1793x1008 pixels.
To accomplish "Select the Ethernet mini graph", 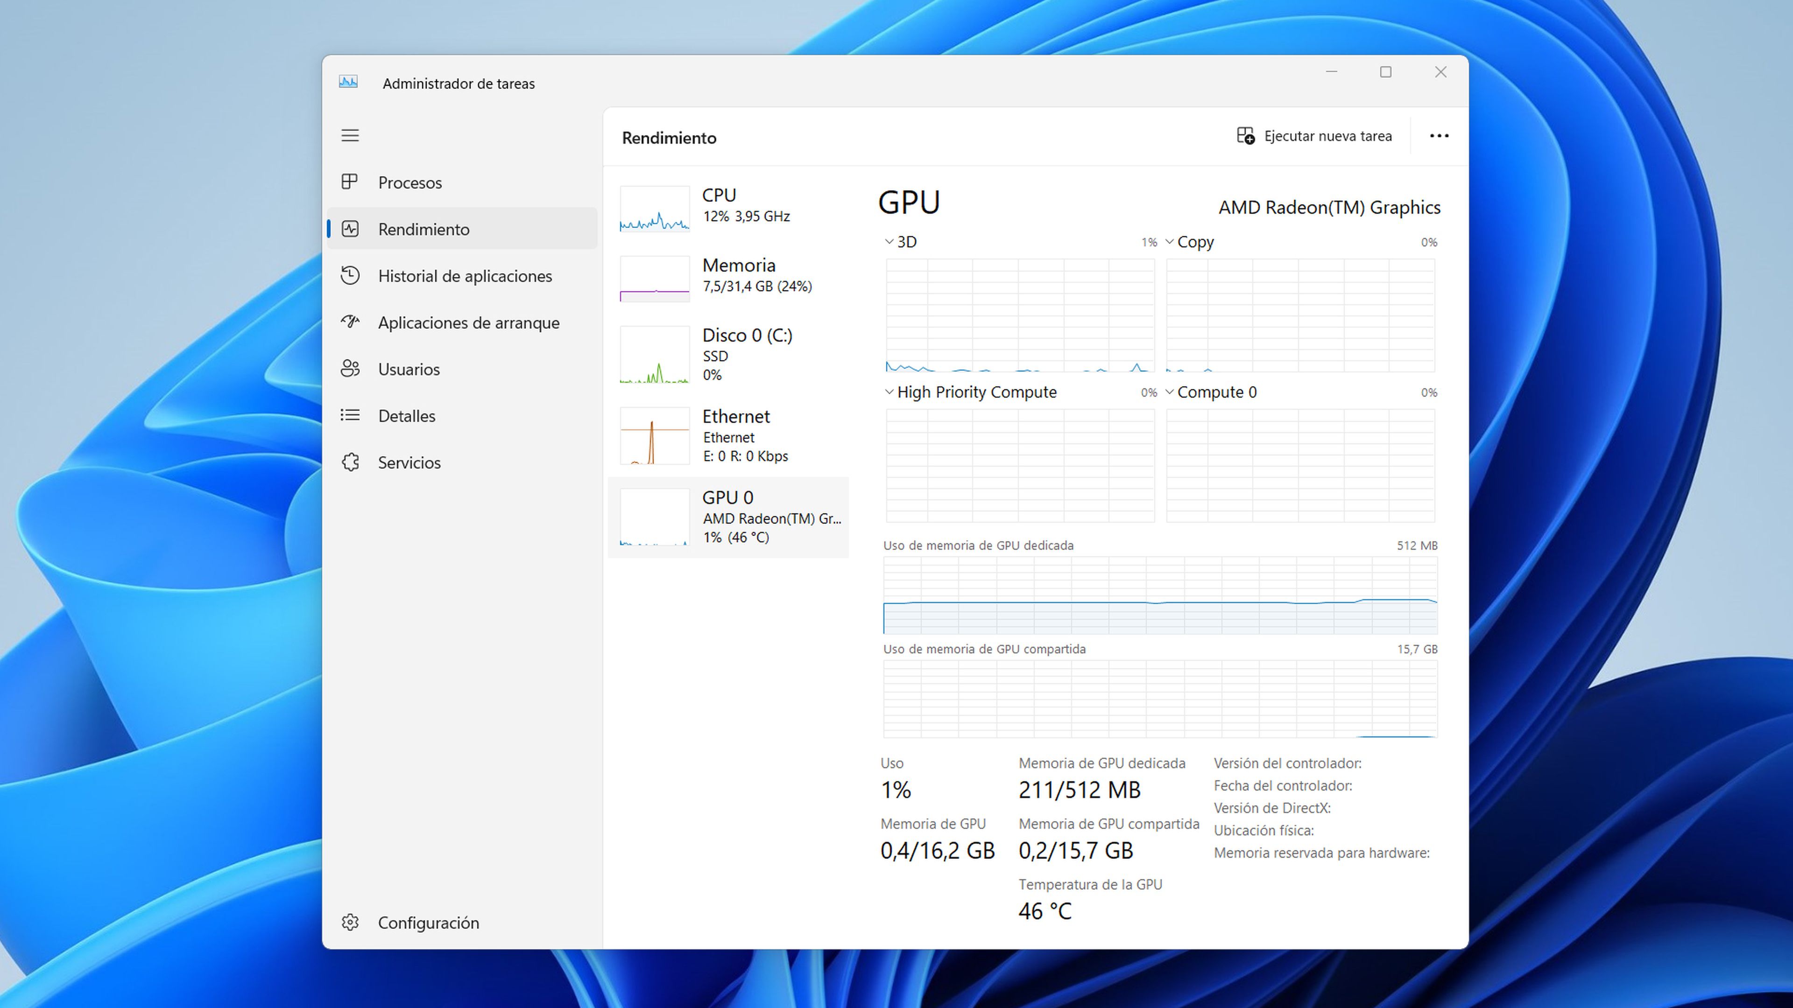I will 654,436.
